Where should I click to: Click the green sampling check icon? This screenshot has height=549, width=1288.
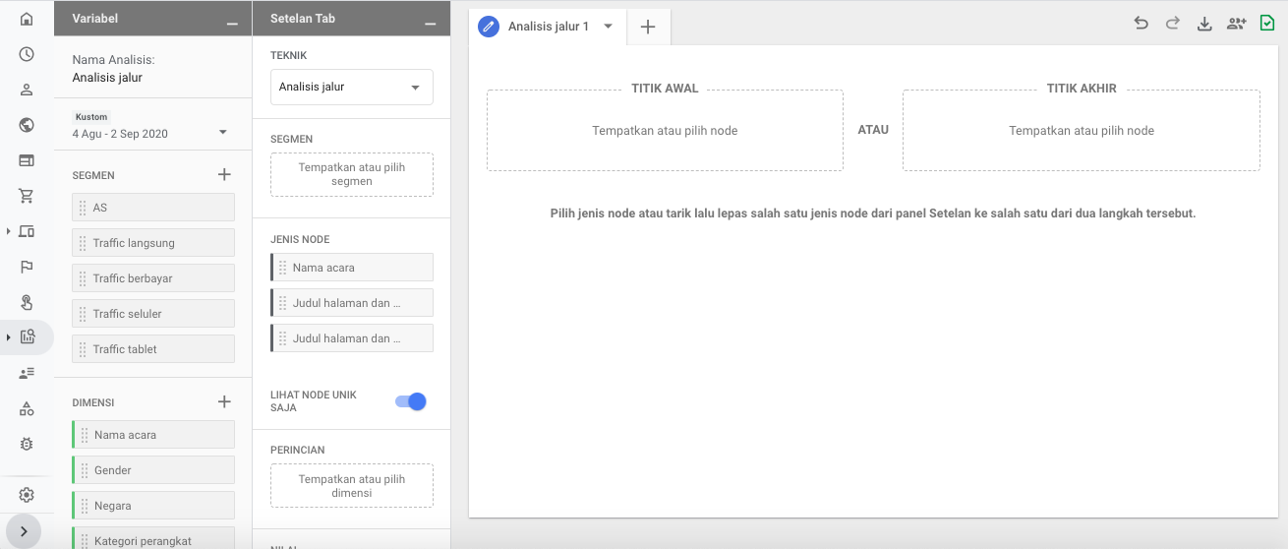1267,24
